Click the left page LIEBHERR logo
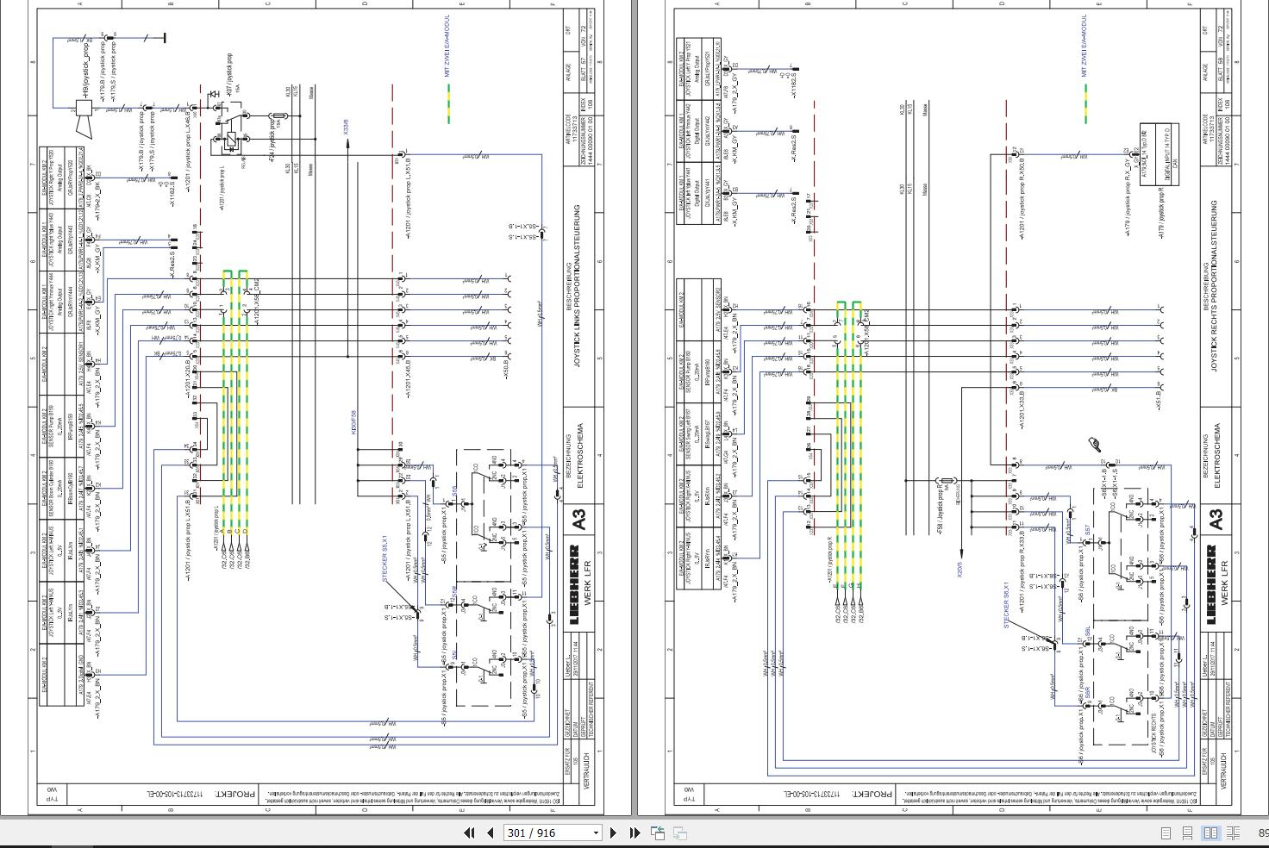1269x848 pixels. click(575, 584)
